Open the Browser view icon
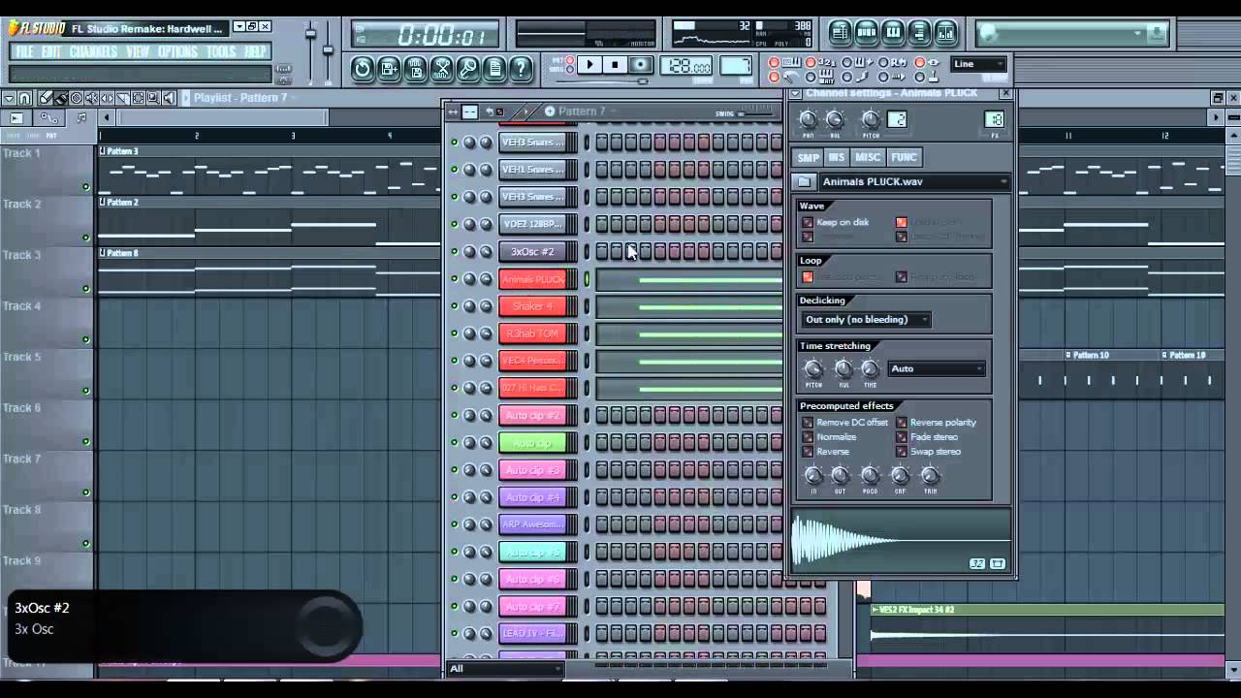This screenshot has height=698, width=1241. coord(919,33)
